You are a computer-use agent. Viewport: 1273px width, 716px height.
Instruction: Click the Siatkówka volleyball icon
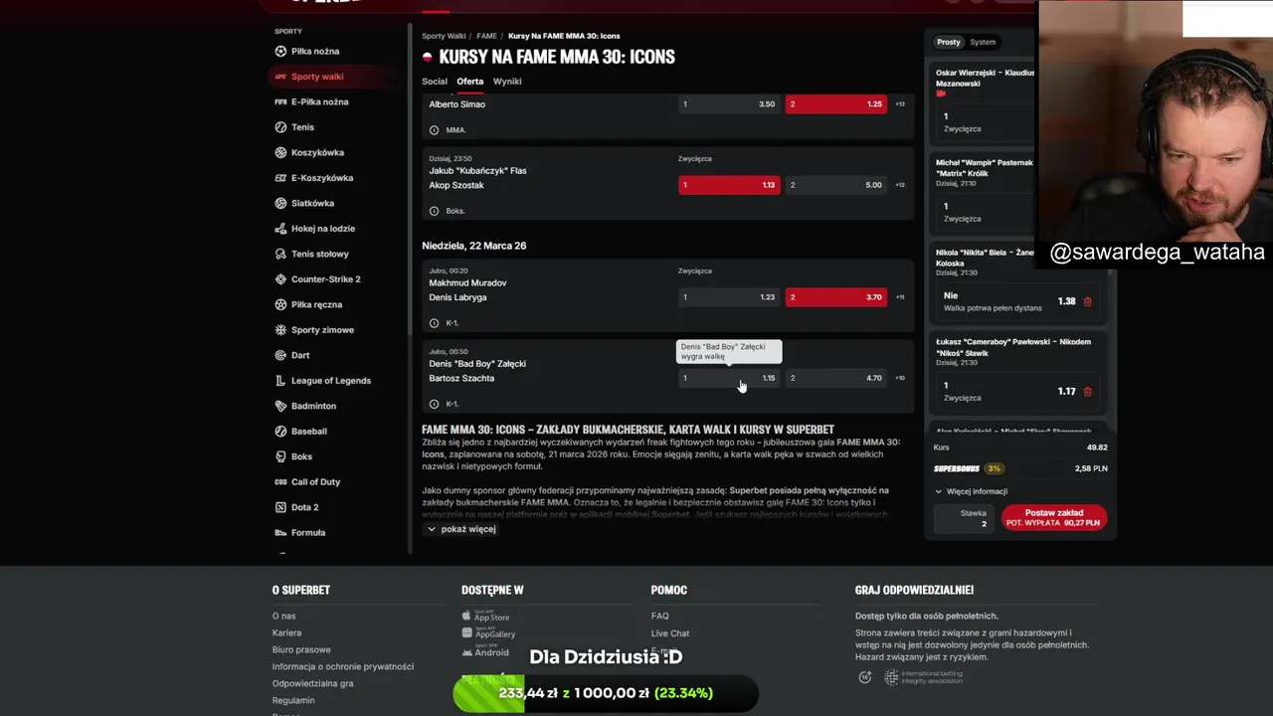click(280, 203)
